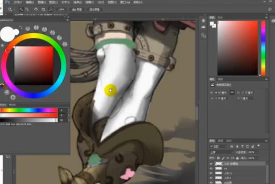This screenshot has height=184, width=275.
Task: Lock all padlock icon in Layers
Action: [237, 158]
